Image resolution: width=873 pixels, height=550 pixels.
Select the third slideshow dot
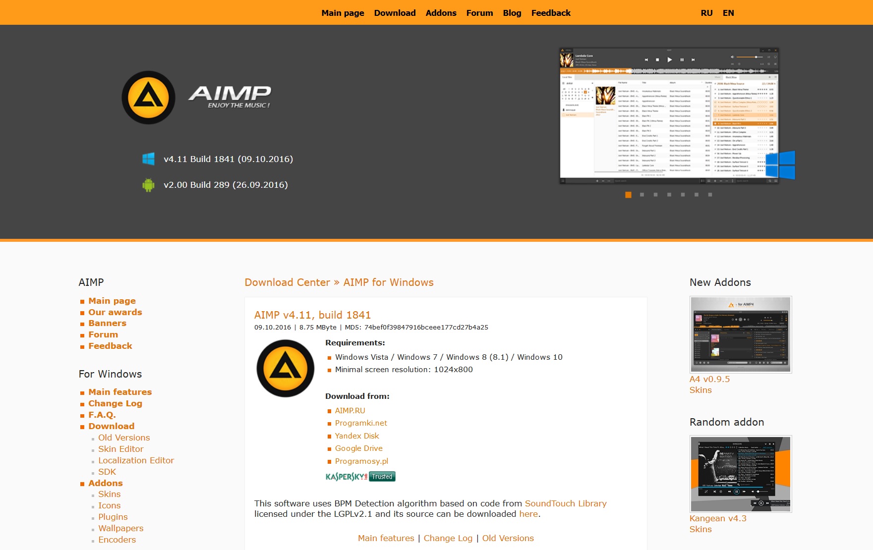[x=655, y=195]
